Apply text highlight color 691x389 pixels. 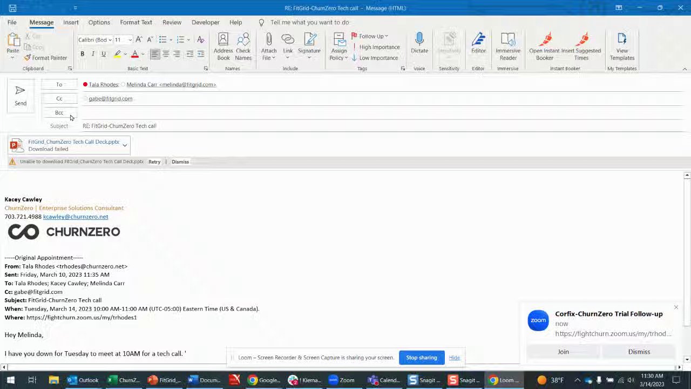click(x=117, y=54)
